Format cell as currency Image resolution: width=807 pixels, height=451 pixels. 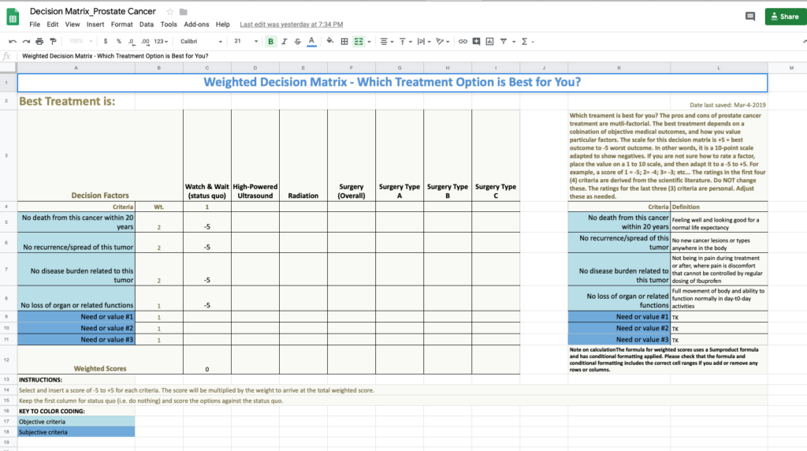pyautogui.click(x=106, y=42)
